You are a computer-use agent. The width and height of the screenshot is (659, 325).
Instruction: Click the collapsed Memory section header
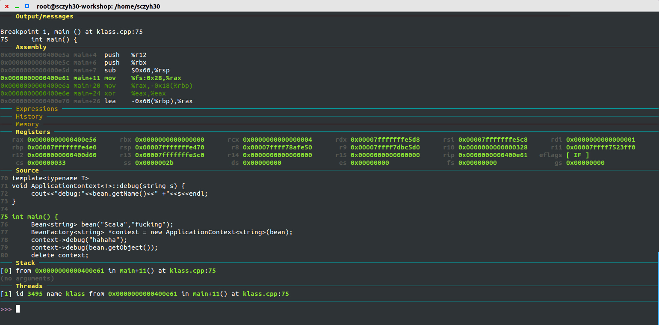[x=27, y=124]
